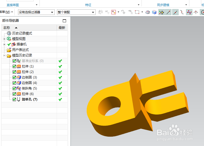Click the 边倒圆 (3) edge blend icon
The image size is (204, 146).
(x=19, y=77)
